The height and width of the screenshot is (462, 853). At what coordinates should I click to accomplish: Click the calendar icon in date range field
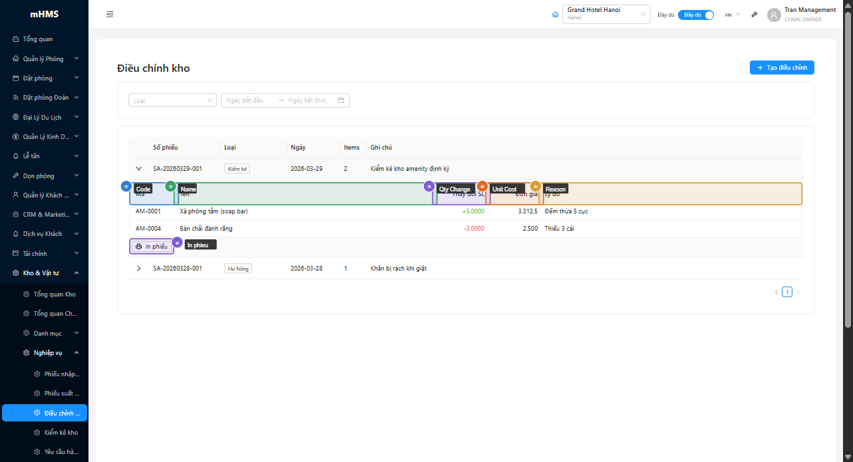point(341,100)
